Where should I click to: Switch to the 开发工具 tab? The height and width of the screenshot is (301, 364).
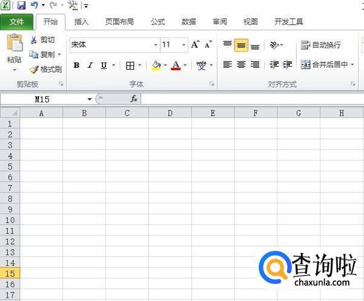(288, 22)
